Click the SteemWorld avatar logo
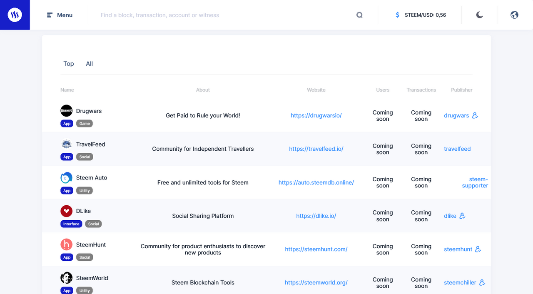Viewport: 533px width, 294px height. coord(66,278)
